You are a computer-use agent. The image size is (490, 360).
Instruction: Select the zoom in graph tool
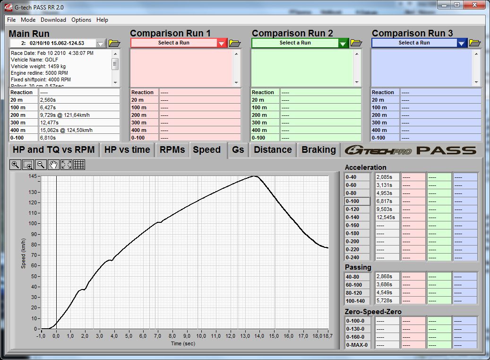pyautogui.click(x=15, y=165)
